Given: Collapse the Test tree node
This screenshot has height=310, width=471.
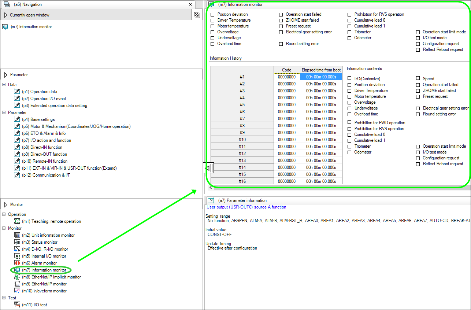Looking at the screenshot, I should pos(4,298).
